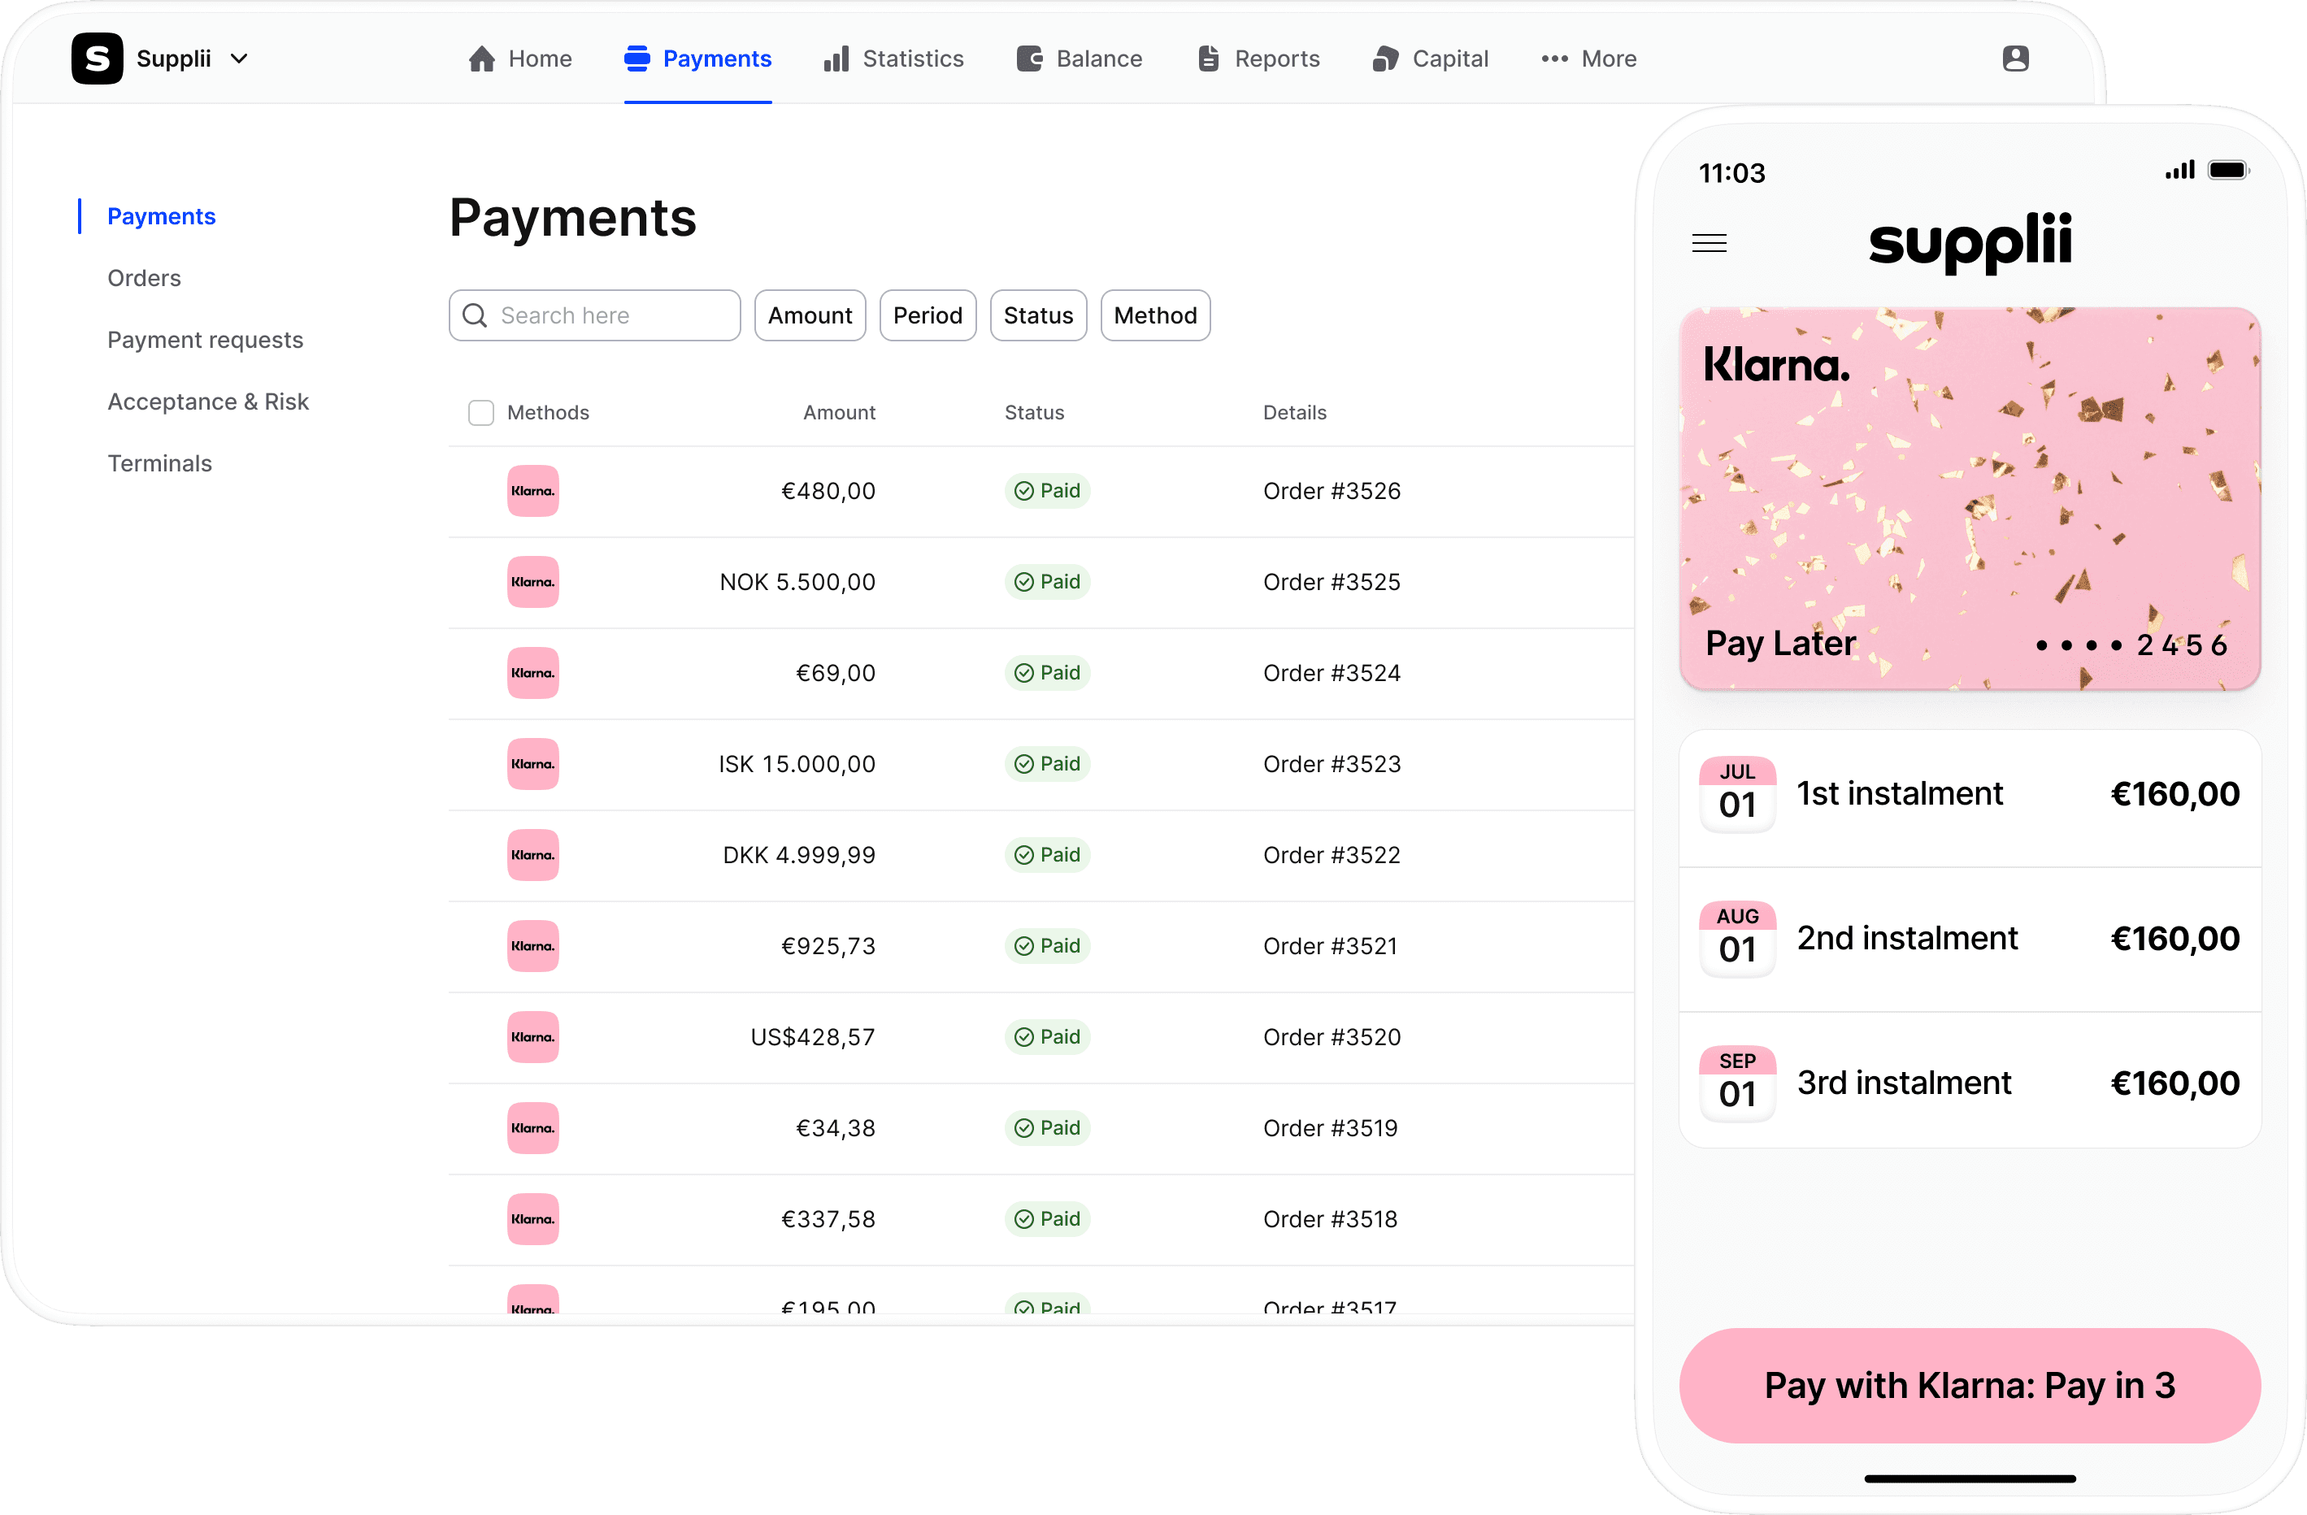Click the Payments card icon in top nav
This screenshot has width=2307, height=1515.
(636, 59)
